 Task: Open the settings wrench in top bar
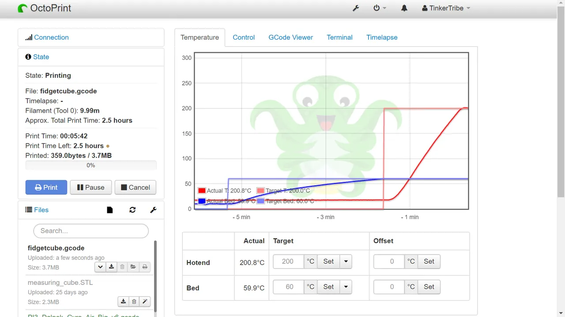click(x=356, y=8)
